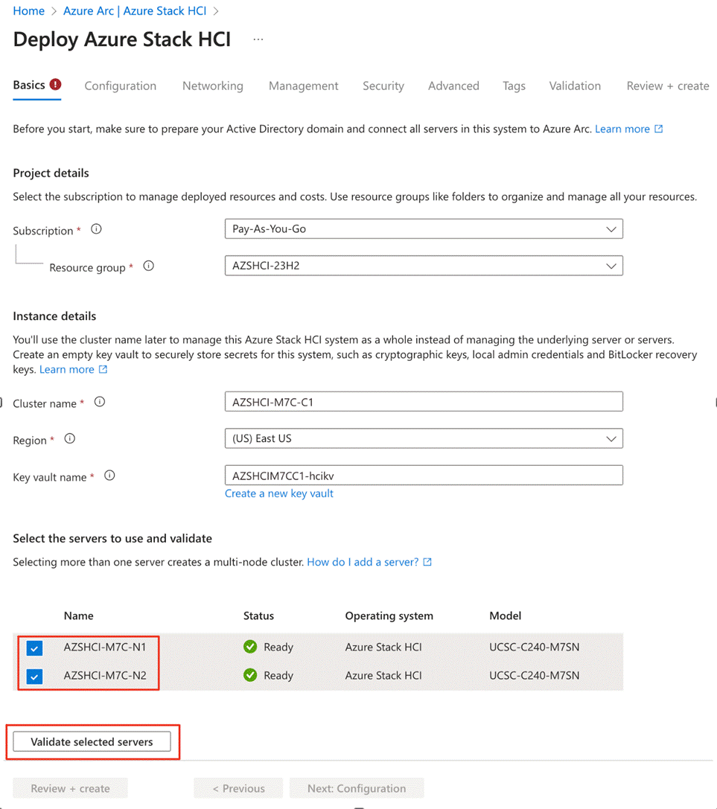The width and height of the screenshot is (717, 809).
Task: Click the Region info icon
Action: [68, 438]
